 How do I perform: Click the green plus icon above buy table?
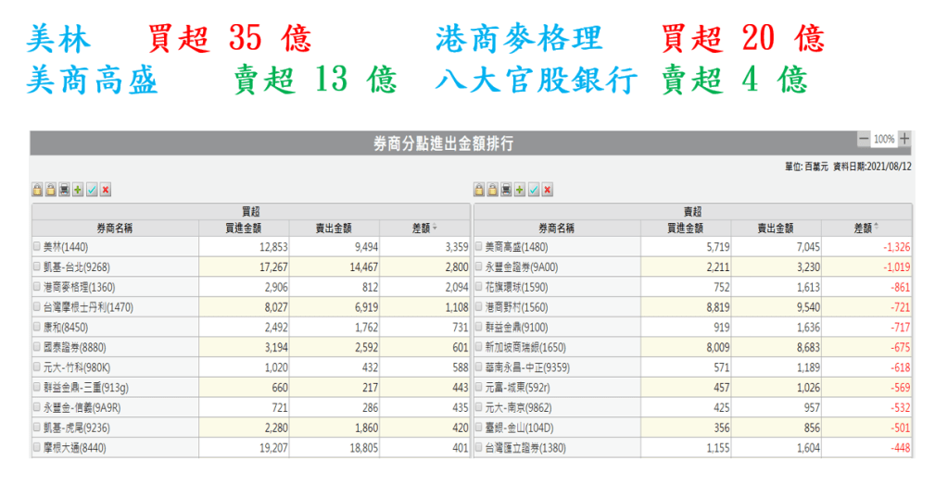pyautogui.click(x=78, y=190)
